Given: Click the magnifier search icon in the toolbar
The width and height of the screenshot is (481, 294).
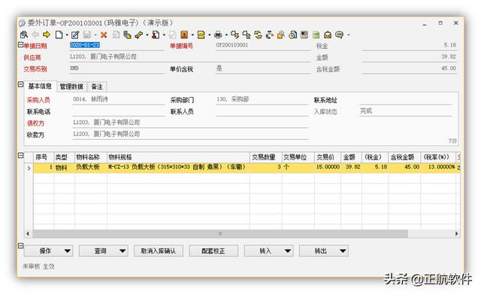Looking at the screenshot, I should (x=24, y=35).
